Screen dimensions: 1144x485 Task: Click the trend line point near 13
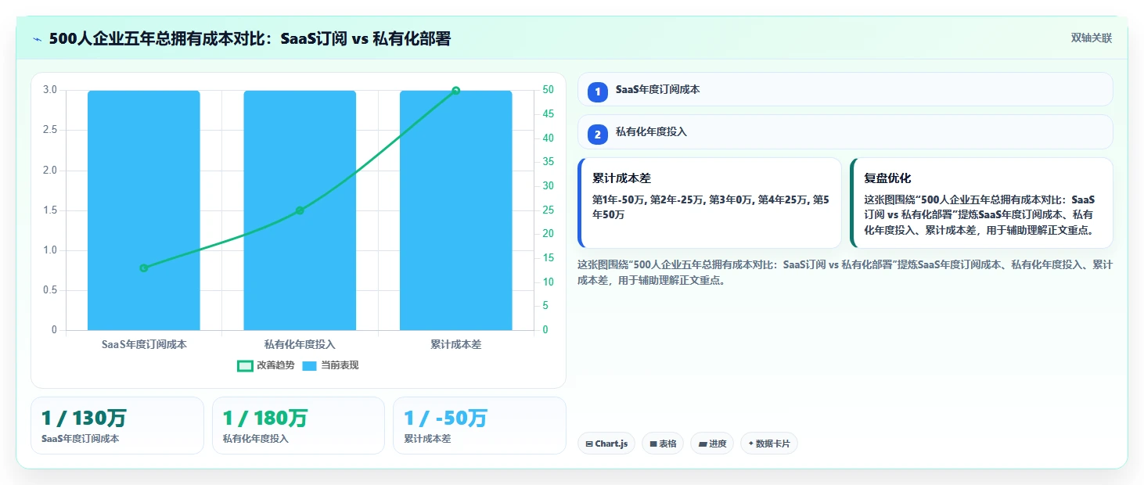[x=144, y=268]
